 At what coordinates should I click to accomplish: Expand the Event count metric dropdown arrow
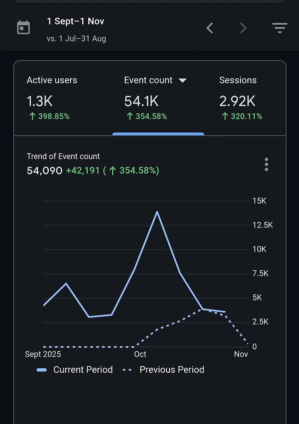pyautogui.click(x=182, y=81)
